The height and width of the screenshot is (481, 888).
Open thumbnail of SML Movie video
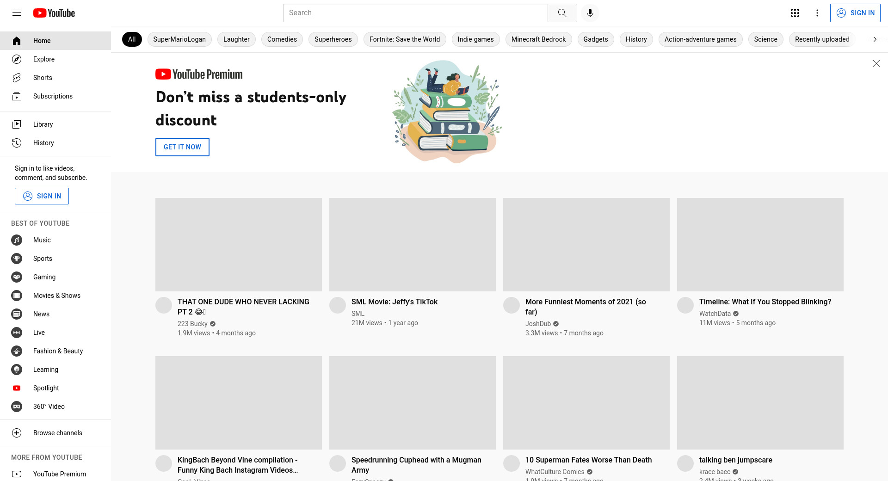[x=413, y=245]
